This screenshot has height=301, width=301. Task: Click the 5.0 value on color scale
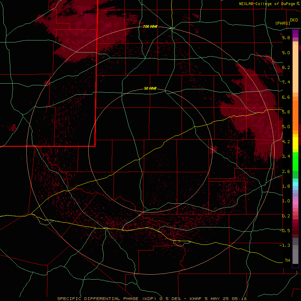(x=286, y=127)
